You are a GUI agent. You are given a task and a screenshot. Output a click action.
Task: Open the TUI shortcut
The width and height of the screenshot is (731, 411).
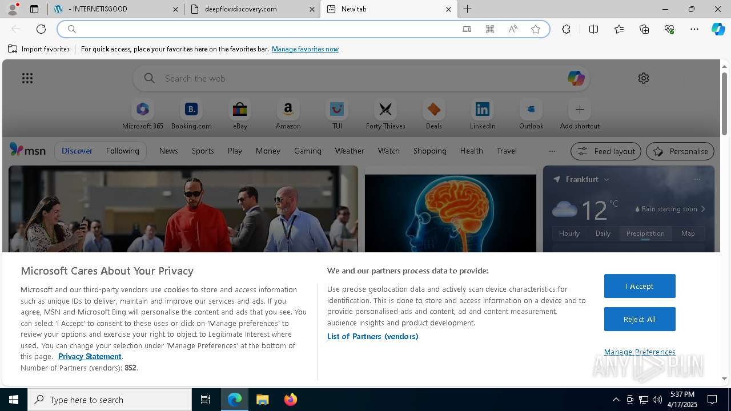pyautogui.click(x=337, y=115)
